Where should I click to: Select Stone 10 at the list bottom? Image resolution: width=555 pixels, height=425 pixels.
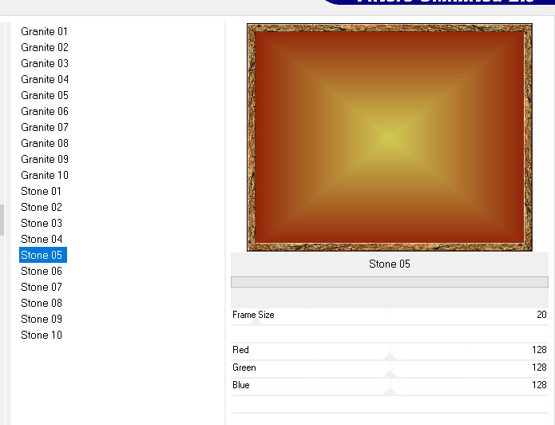[41, 335]
